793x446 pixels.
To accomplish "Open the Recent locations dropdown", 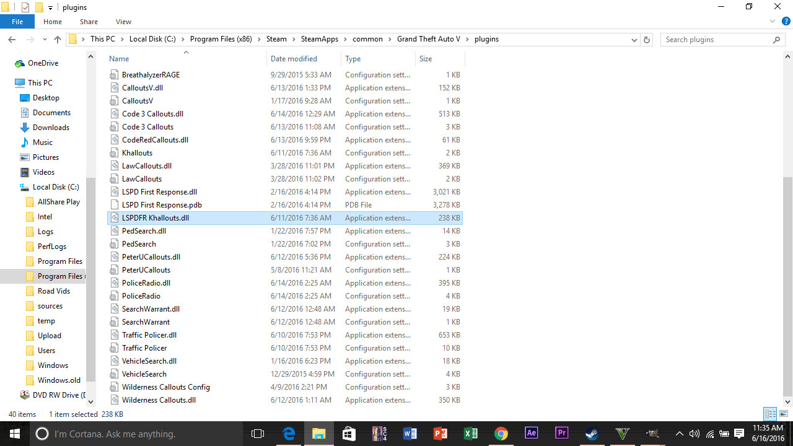I will (x=45, y=40).
